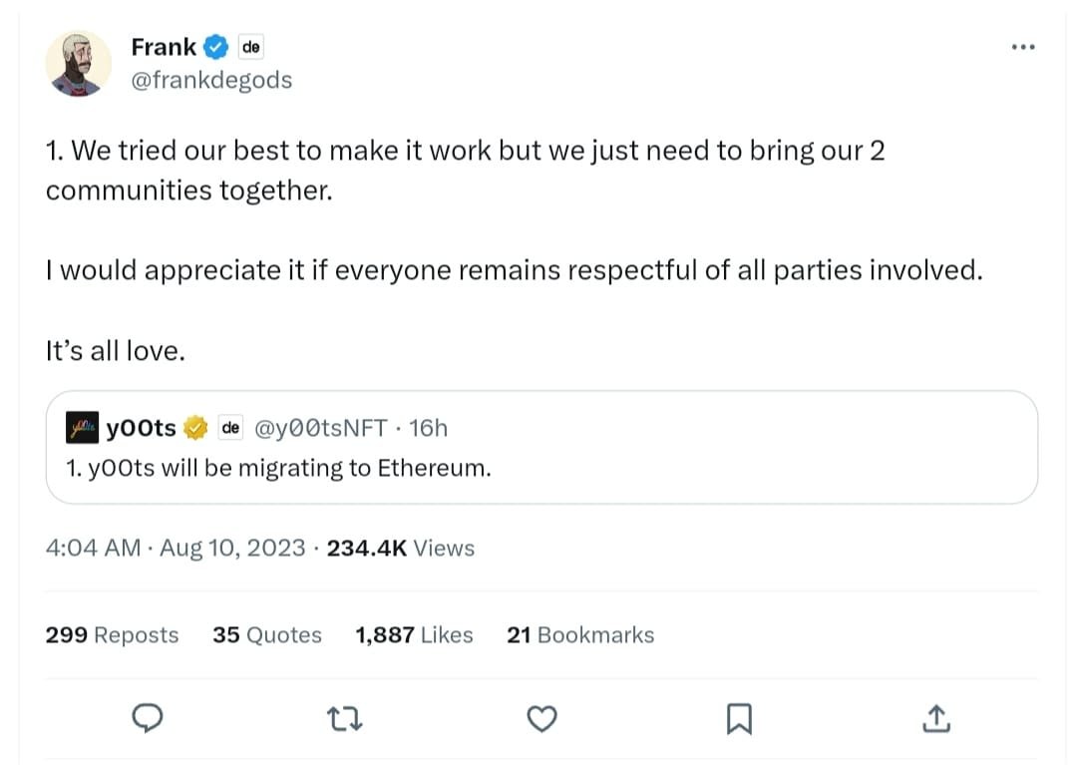Click the Frank display name
This screenshot has width=1077, height=765.
click(x=164, y=47)
